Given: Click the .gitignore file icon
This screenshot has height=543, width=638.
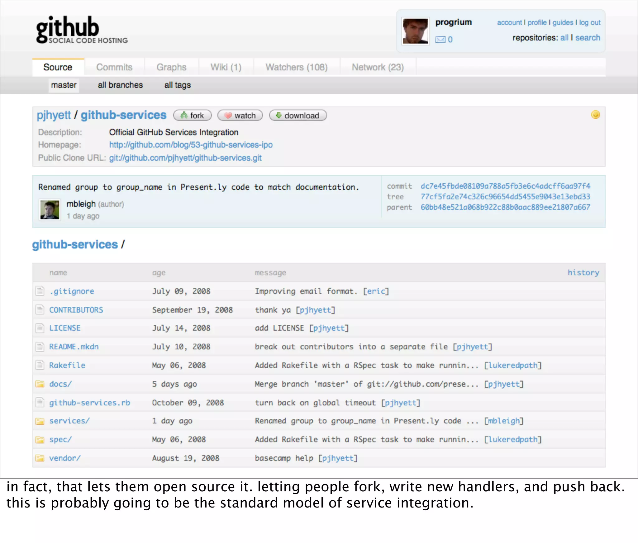Looking at the screenshot, I should point(40,291).
